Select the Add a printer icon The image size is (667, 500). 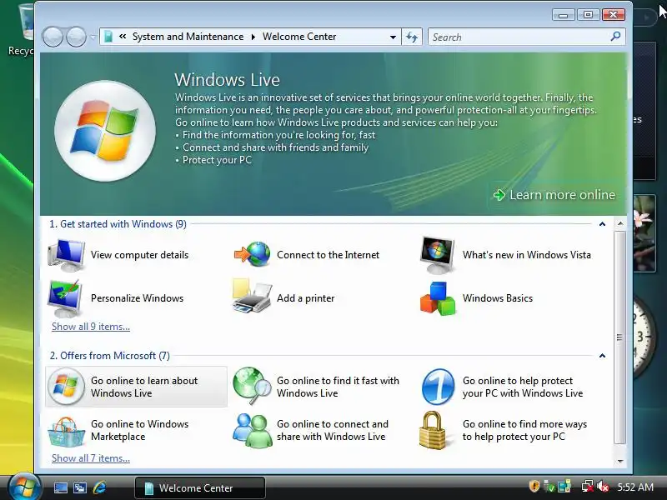252,297
